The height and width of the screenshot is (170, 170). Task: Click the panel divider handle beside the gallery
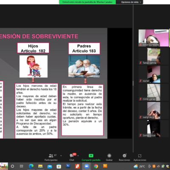[x=133, y=83]
